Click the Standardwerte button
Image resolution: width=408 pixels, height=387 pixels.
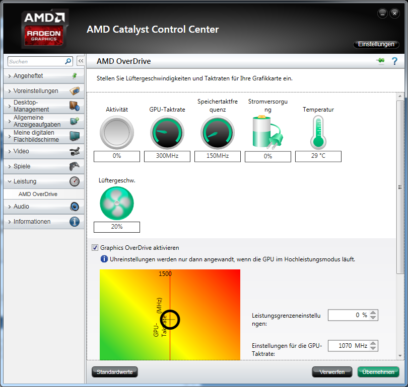pyautogui.click(x=114, y=372)
